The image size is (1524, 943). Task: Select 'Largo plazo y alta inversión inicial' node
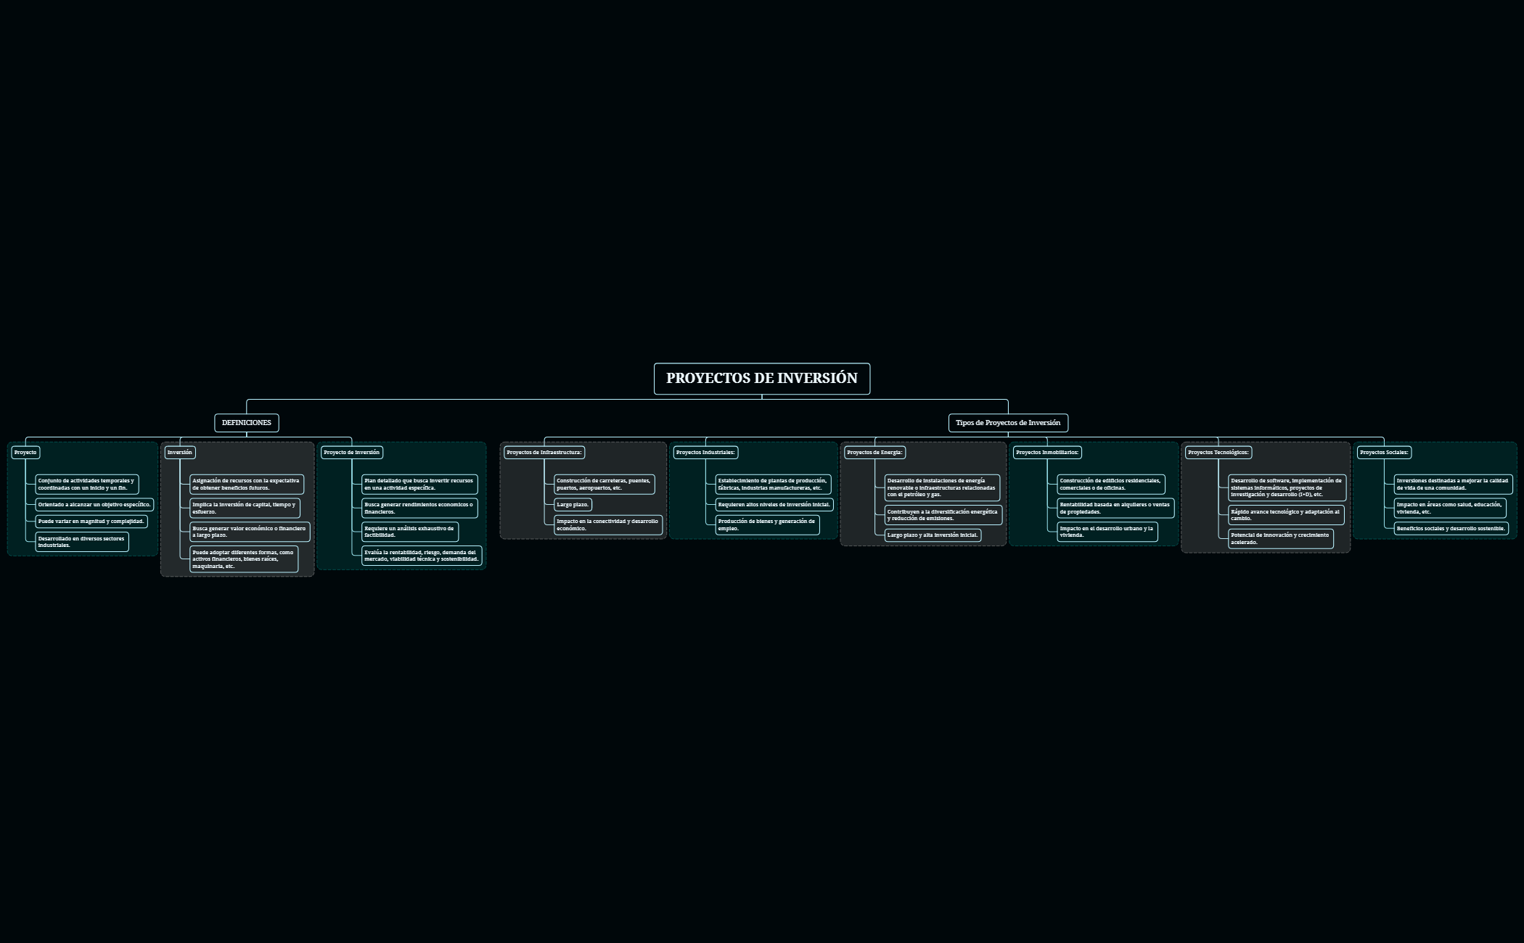932,535
